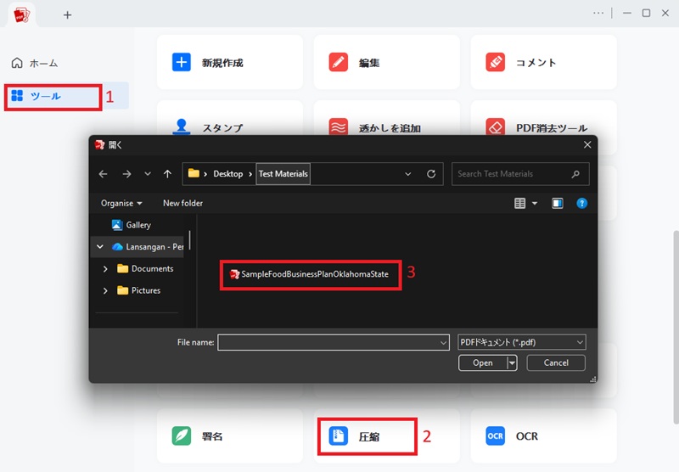The width and height of the screenshot is (679, 472).
Task: Expand the Open button split arrow
Action: 513,362
